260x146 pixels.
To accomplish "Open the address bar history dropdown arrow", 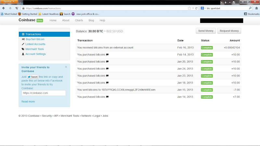I will [x=193, y=8].
